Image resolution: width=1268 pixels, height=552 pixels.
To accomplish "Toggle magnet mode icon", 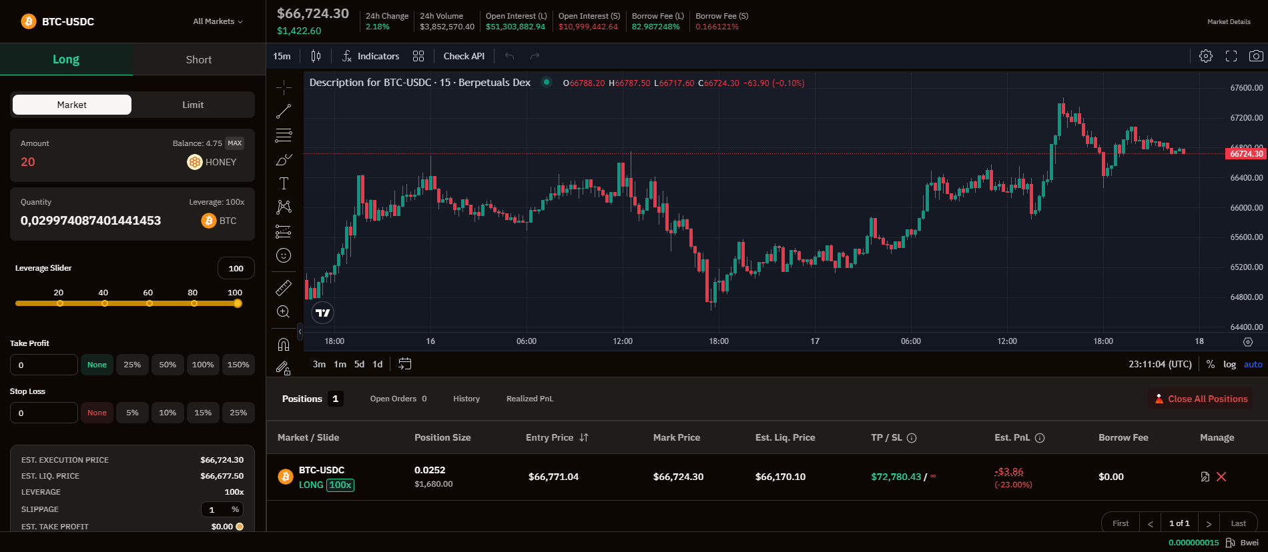I will [284, 344].
